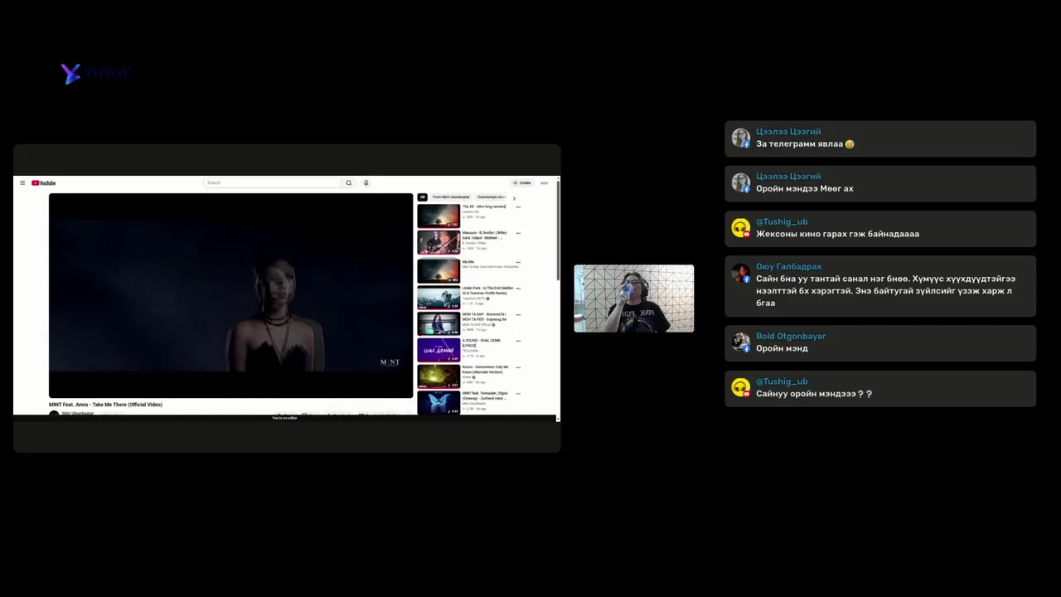Viewport: 1061px width, 597px height.
Task: Open the MINT feat. Temuulen butterfly thumbnail
Action: click(x=438, y=402)
